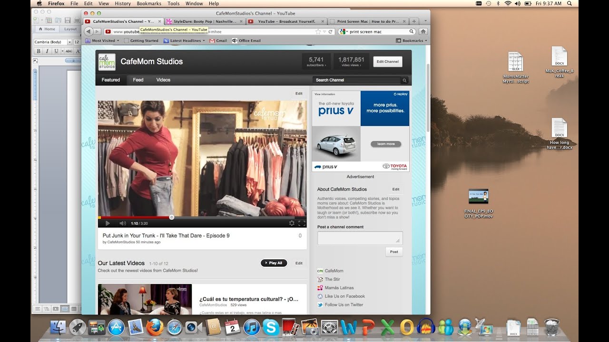Expand the video views count details
Screen dimensions: 609x342
(351, 62)
